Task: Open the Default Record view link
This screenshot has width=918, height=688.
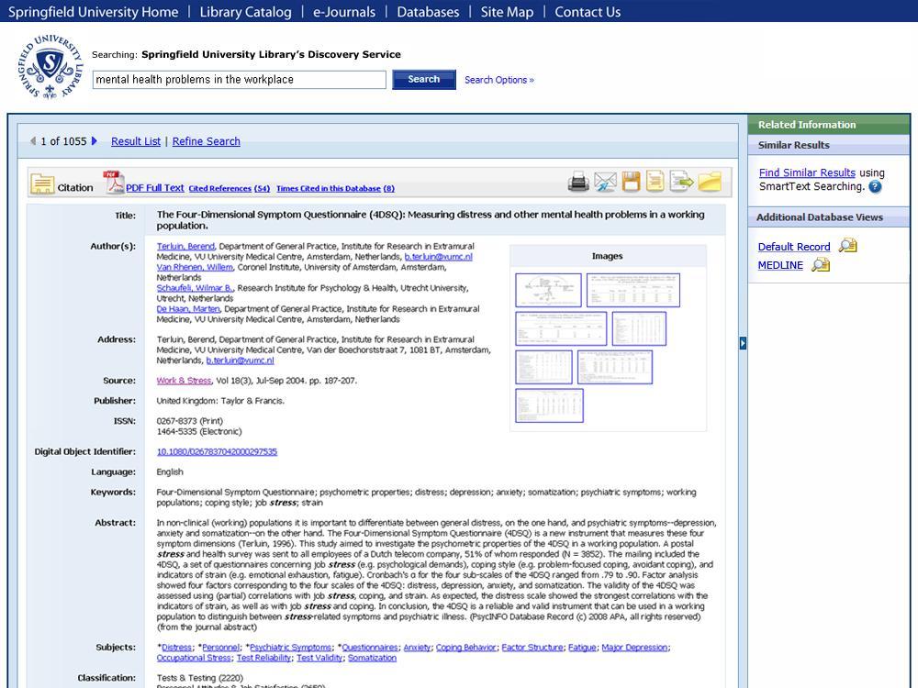Action: pos(794,246)
